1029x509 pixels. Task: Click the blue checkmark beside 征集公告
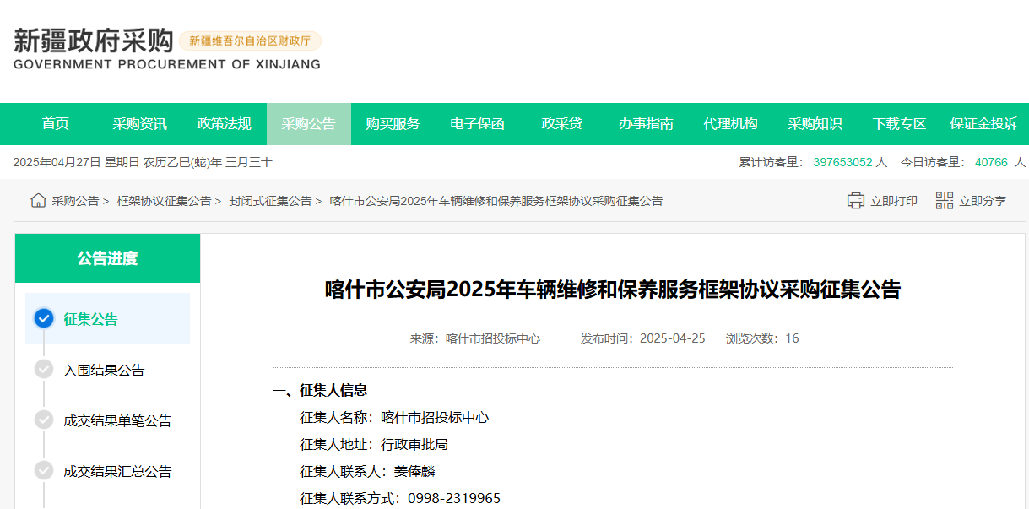(44, 319)
